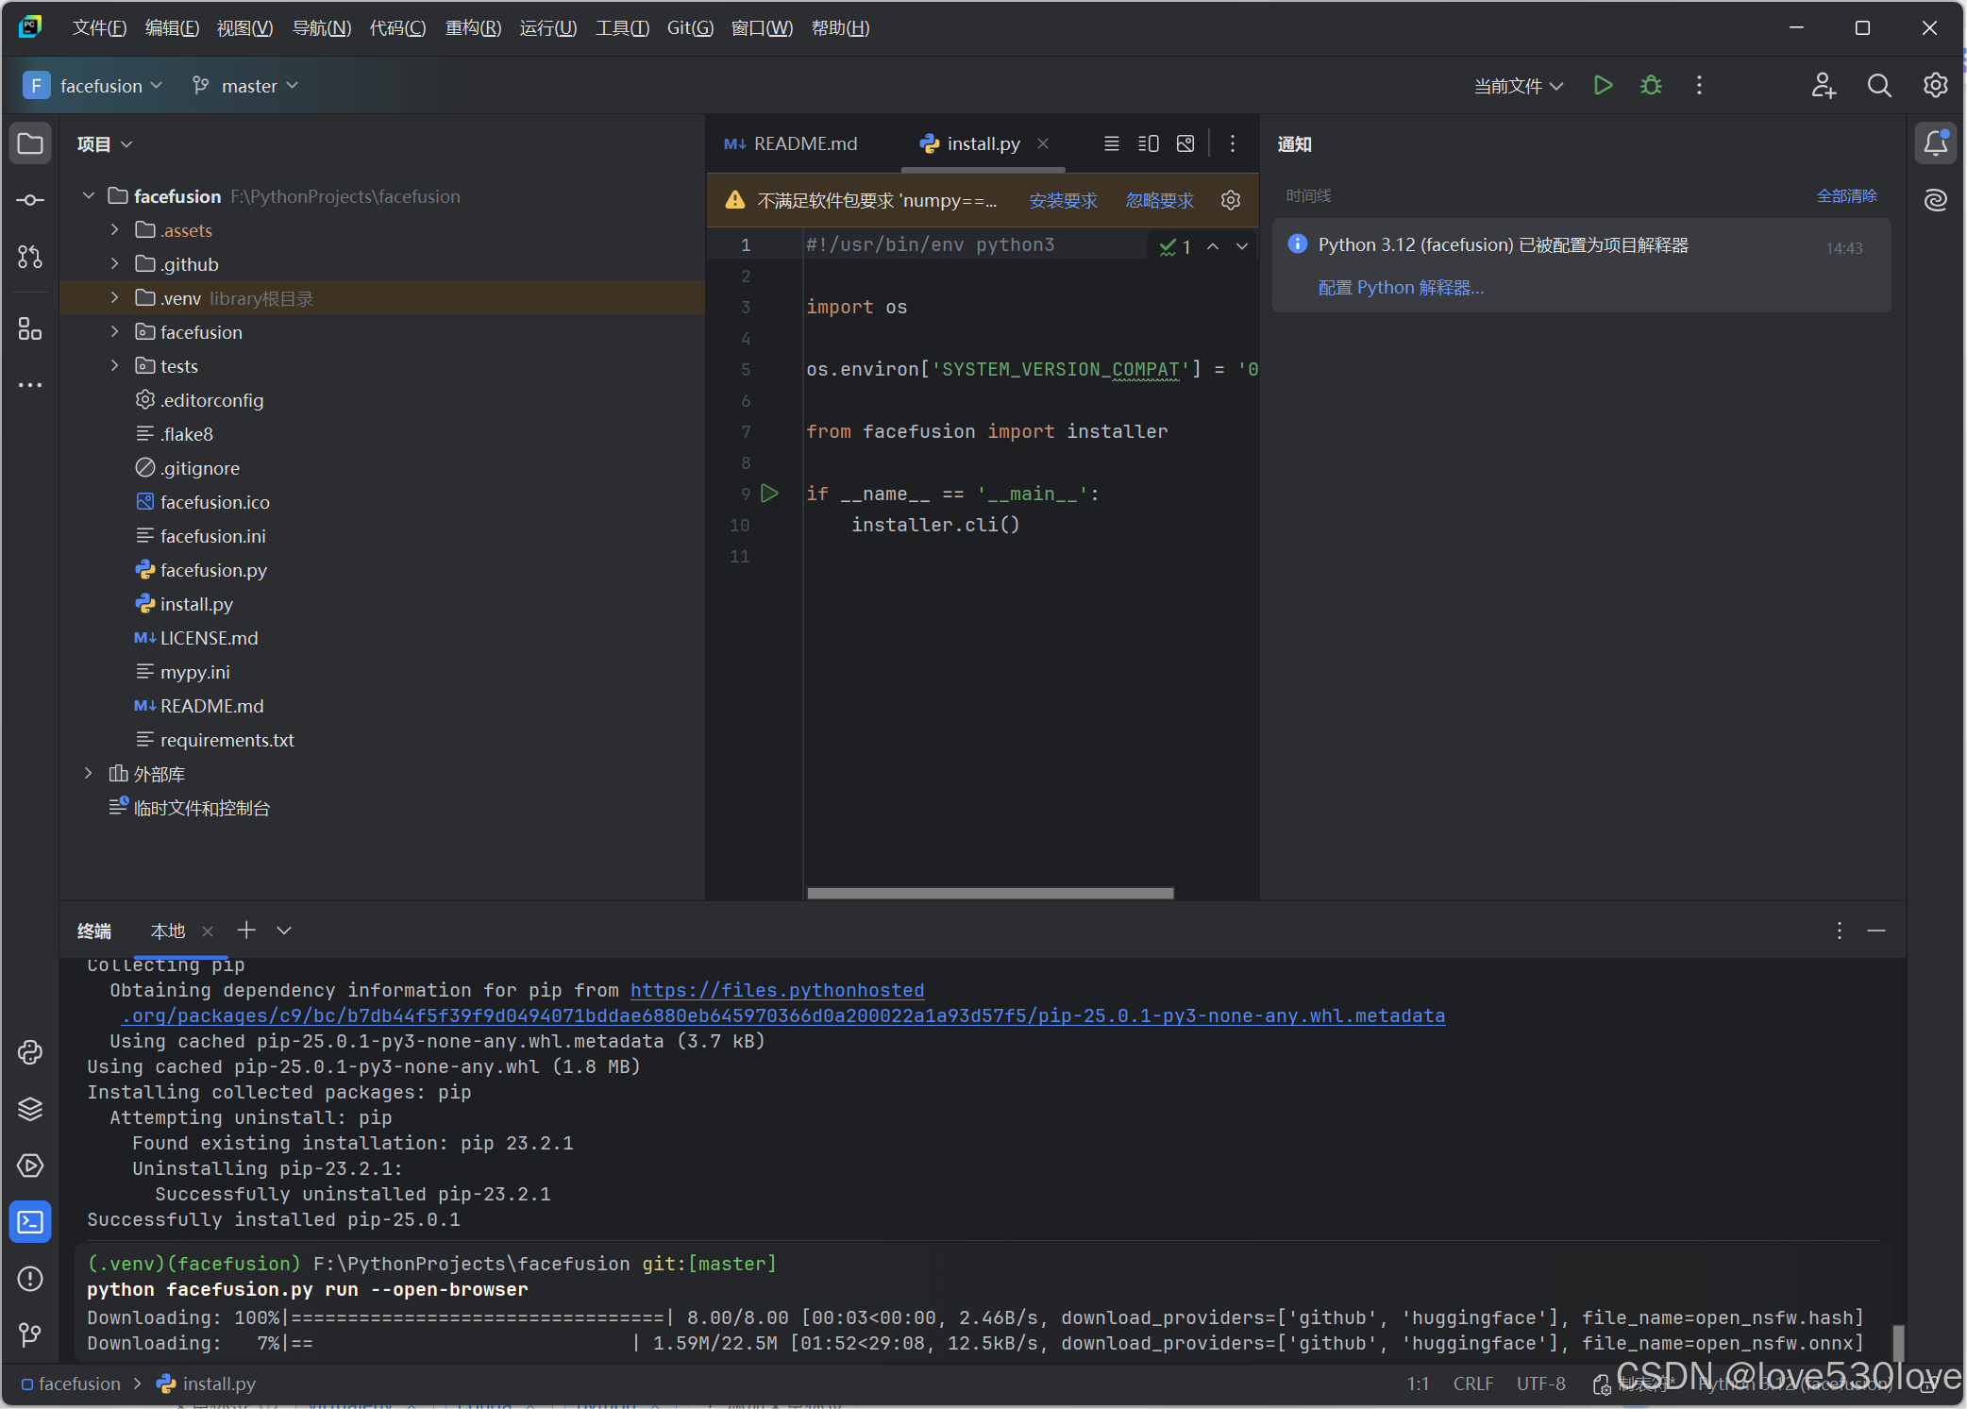This screenshot has width=1967, height=1409.
Task: Expand the 外部库 external libraries node
Action: tap(89, 774)
